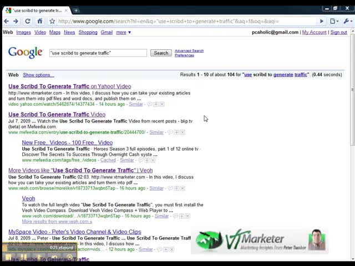Screen dimensions: 355x266
Task: Switch to the News tab
Action: coord(69,32)
